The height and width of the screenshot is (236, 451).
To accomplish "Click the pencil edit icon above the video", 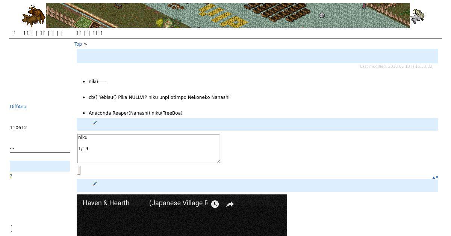I will [x=95, y=184].
